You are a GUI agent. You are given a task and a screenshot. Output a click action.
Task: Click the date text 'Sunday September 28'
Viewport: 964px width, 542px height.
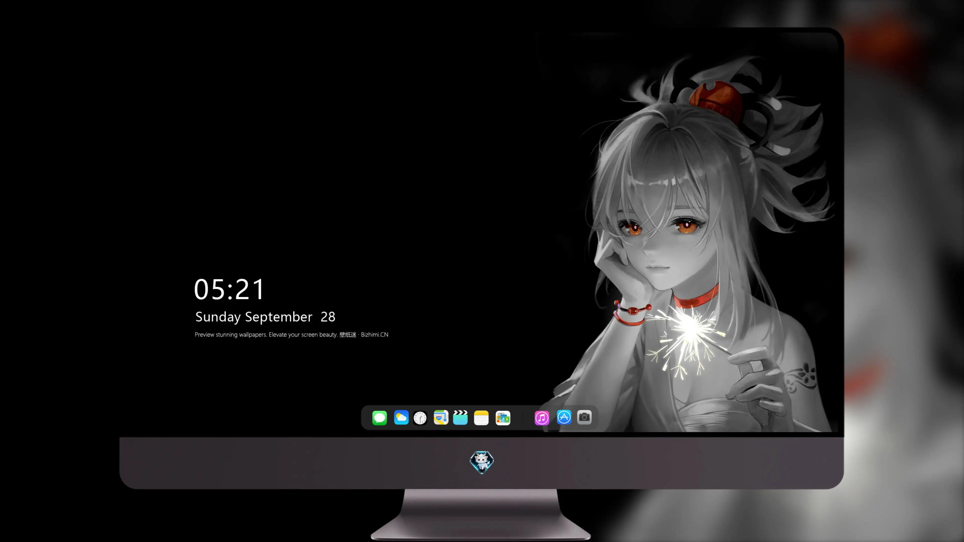click(x=265, y=317)
